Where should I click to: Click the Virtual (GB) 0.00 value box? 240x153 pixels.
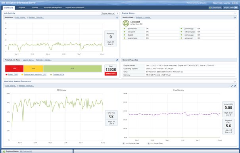click(228, 109)
